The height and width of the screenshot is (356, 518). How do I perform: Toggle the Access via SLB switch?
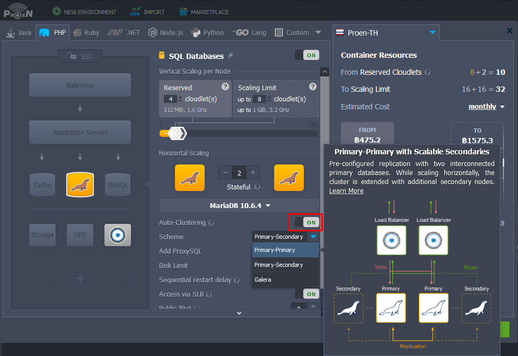pos(307,294)
